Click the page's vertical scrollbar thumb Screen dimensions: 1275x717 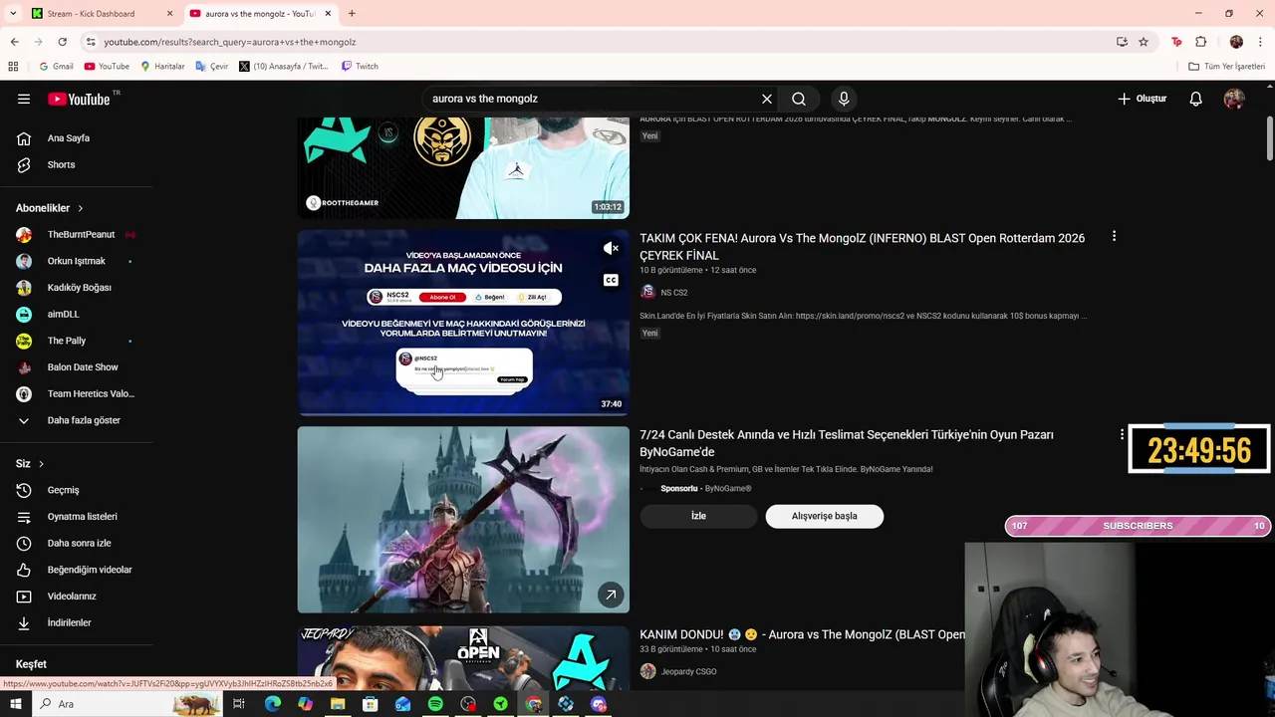pyautogui.click(x=1269, y=139)
